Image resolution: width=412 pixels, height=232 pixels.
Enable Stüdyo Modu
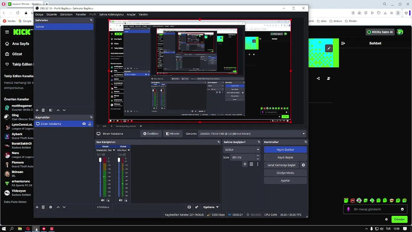pos(285,173)
